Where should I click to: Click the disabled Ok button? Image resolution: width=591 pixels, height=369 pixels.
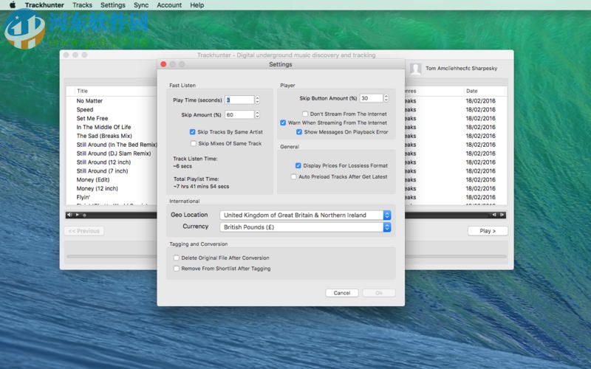tap(379, 293)
